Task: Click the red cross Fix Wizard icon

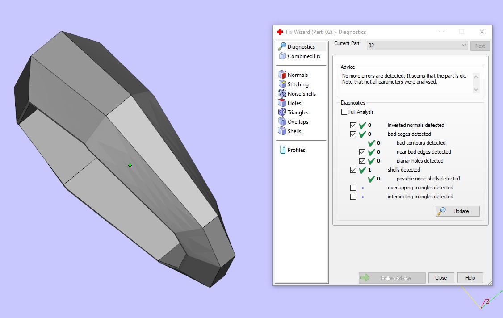Action: click(x=280, y=32)
